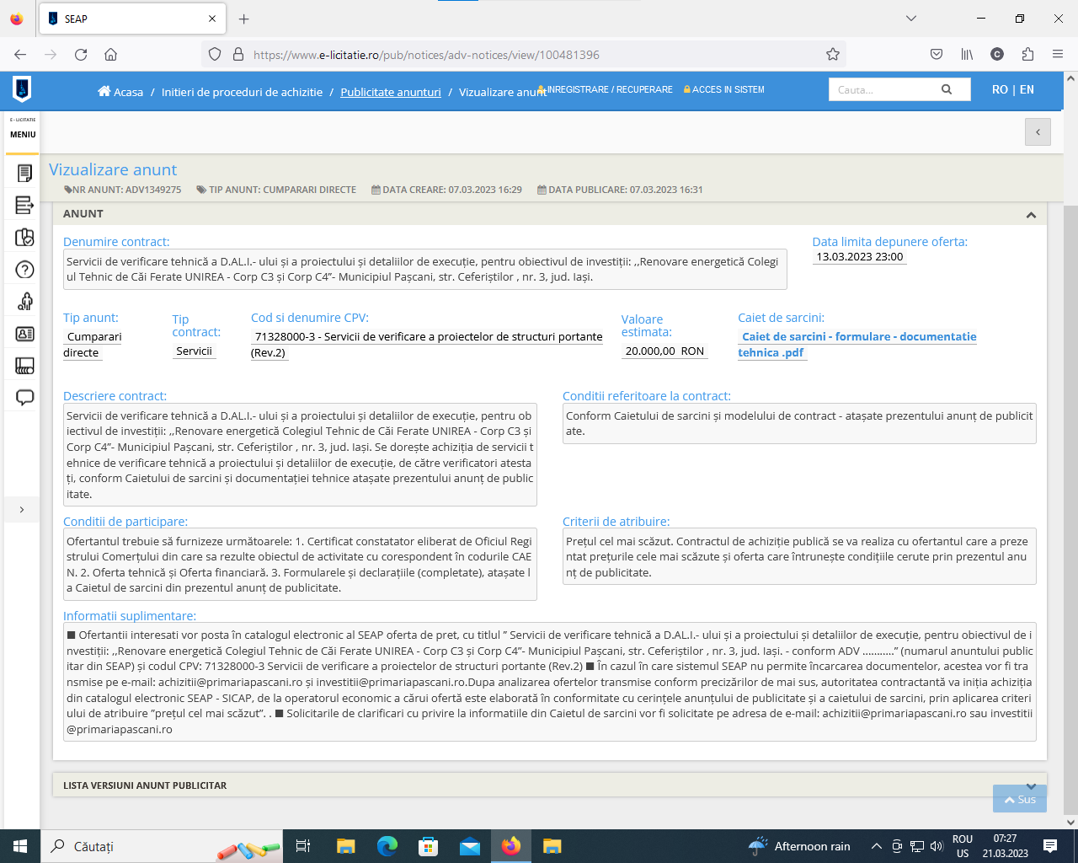Image resolution: width=1078 pixels, height=863 pixels.
Task: Open Microsoft Store in taskbar
Action: point(428,846)
